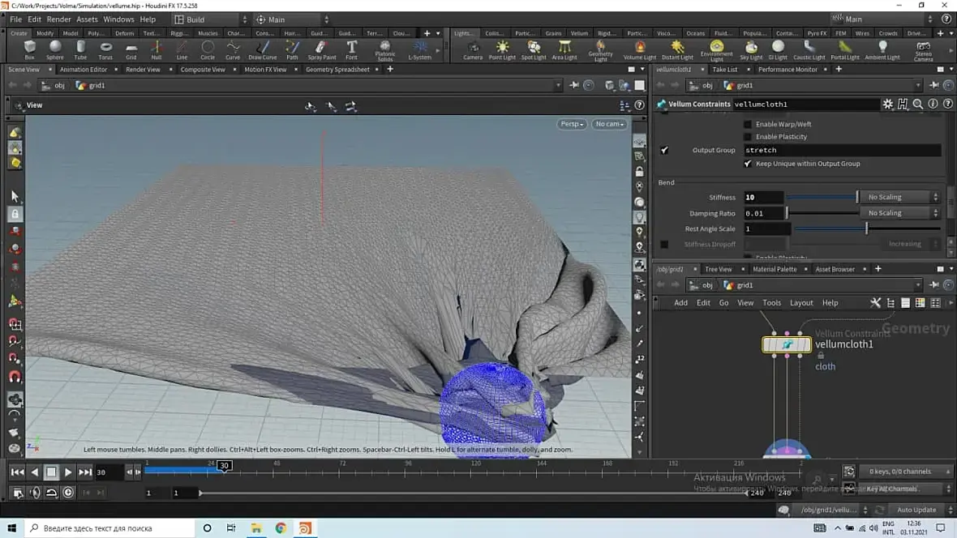The width and height of the screenshot is (957, 538).
Task: Open the Render menu
Action: [x=58, y=19]
